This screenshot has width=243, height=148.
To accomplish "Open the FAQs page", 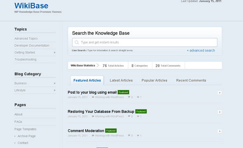I will [x=18, y=122].
